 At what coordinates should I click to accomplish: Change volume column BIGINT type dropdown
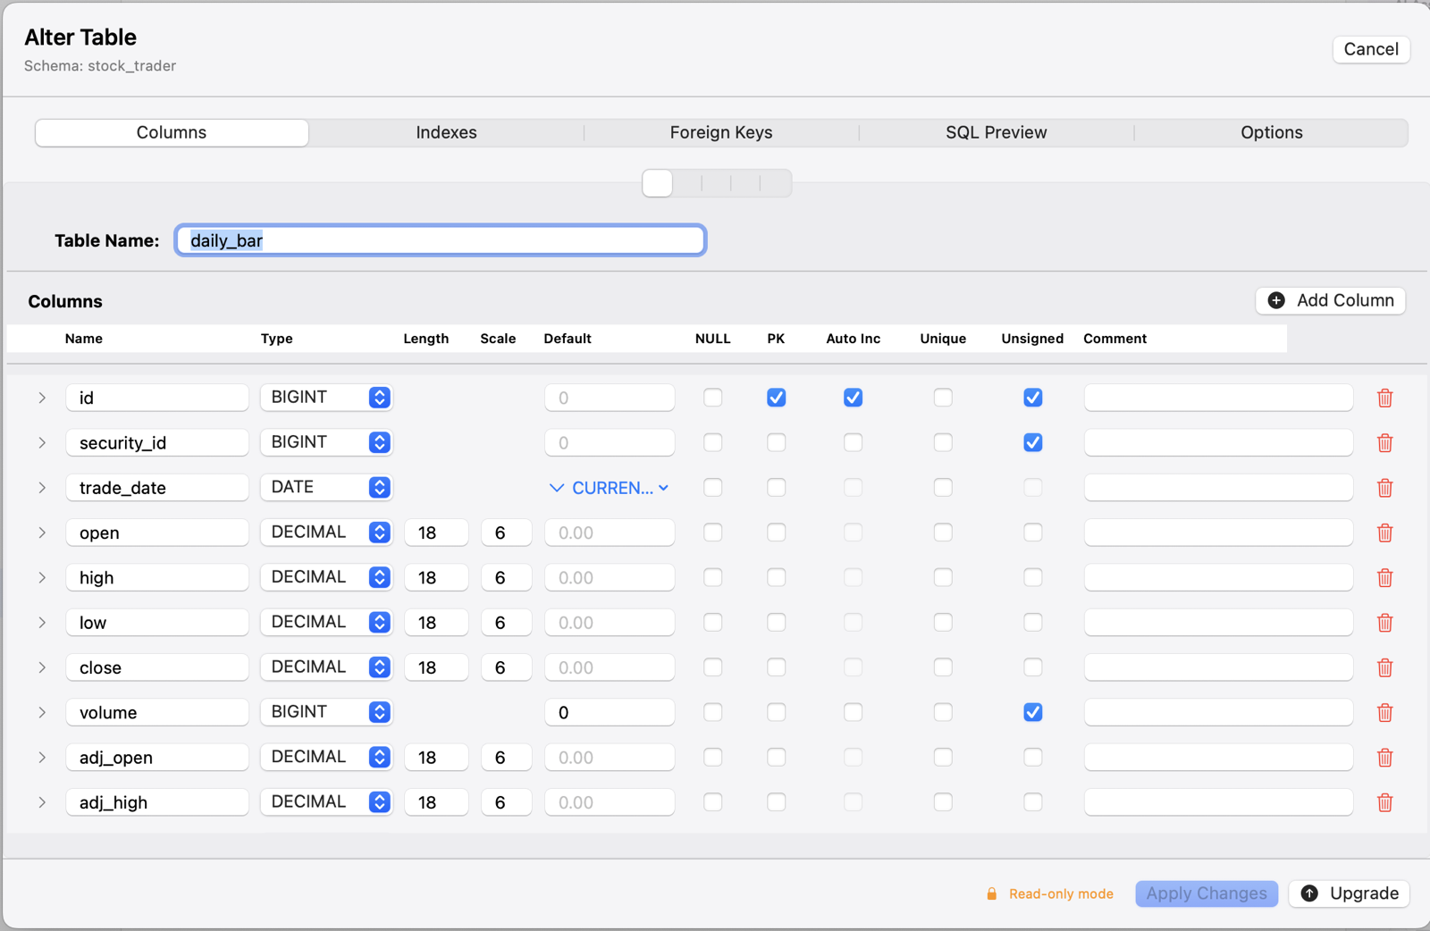click(327, 712)
